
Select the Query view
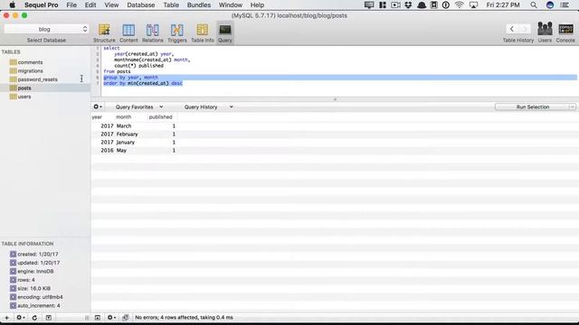click(x=225, y=32)
